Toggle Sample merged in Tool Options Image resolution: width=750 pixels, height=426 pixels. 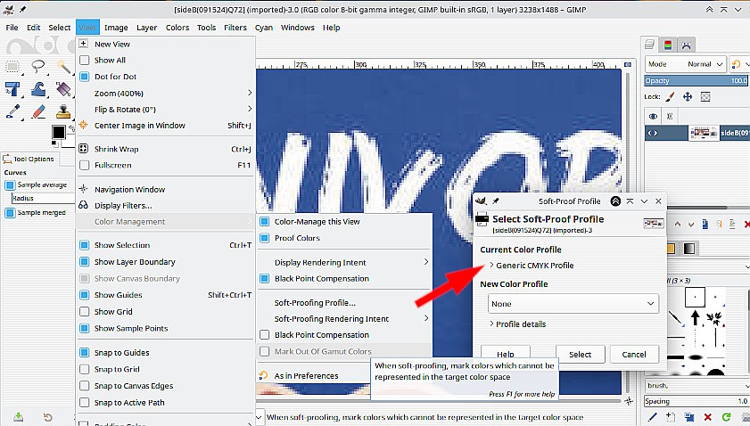point(10,213)
